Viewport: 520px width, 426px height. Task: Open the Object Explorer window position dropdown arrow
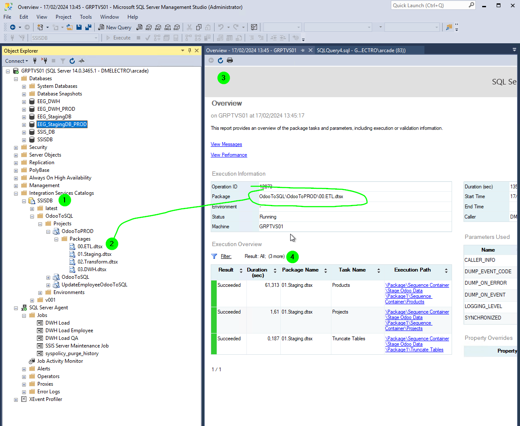point(182,50)
